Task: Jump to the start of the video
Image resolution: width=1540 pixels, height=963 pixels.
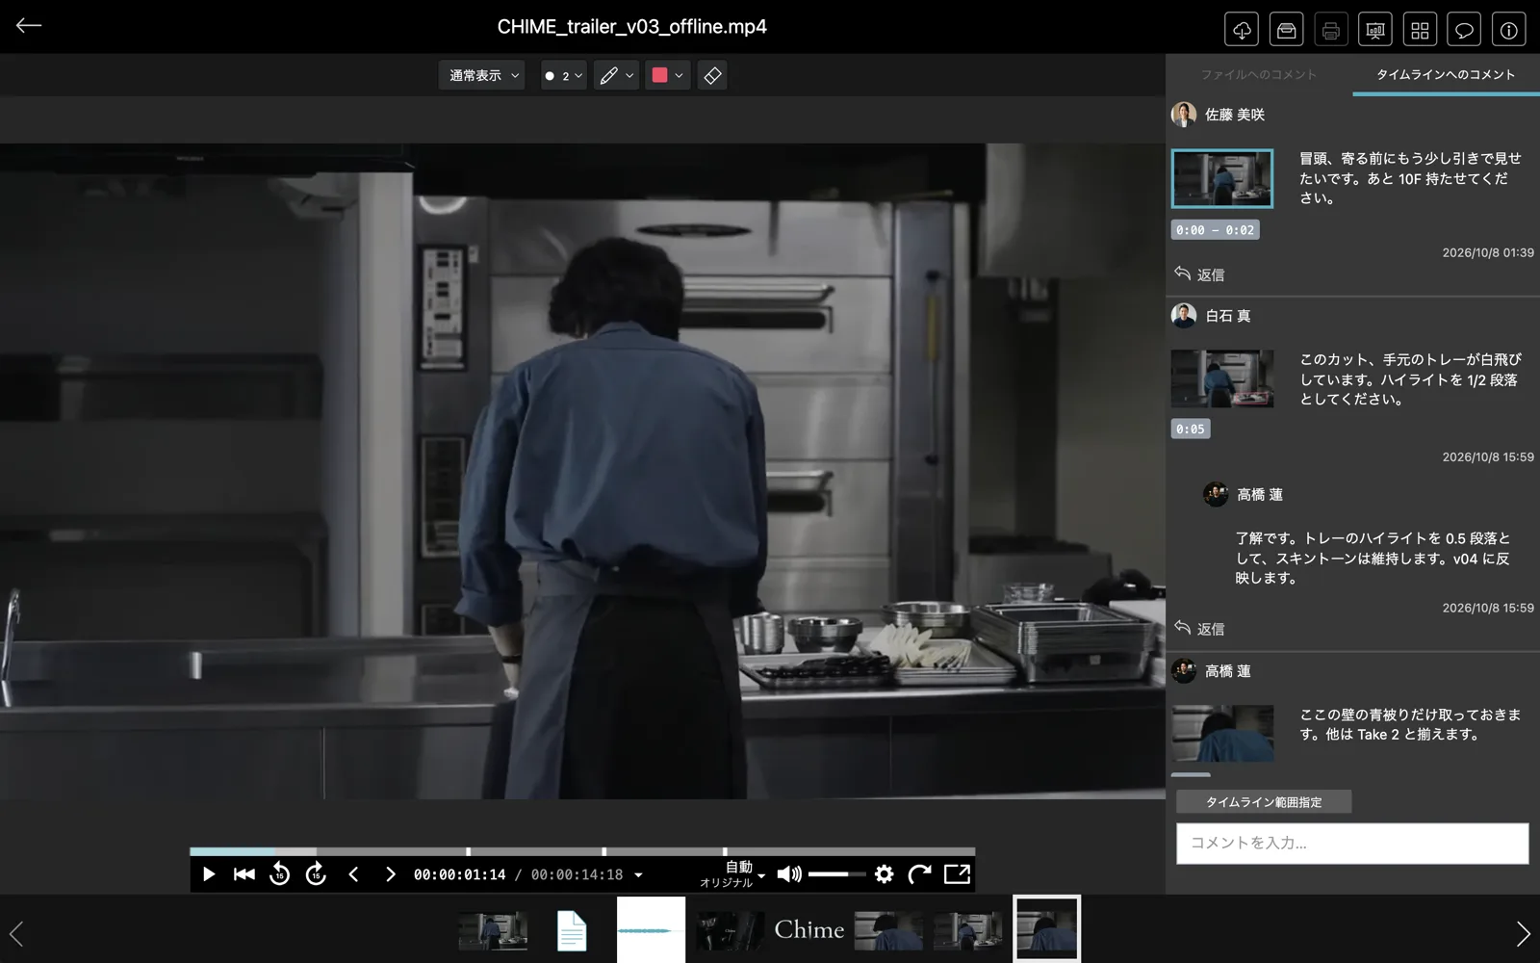Action: pos(244,874)
